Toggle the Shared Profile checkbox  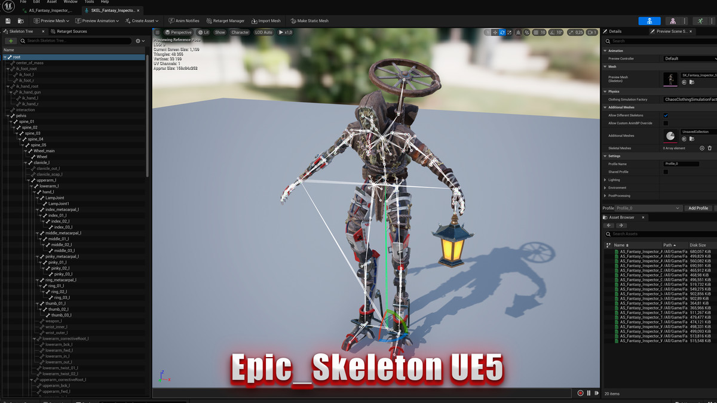(x=666, y=172)
